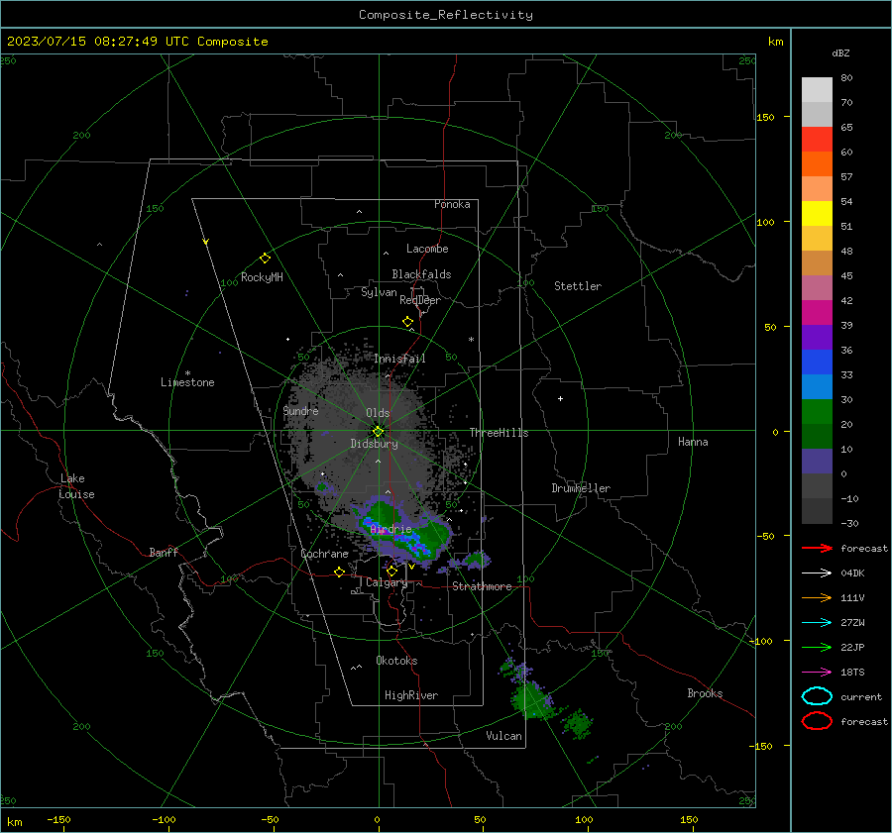Image resolution: width=892 pixels, height=833 pixels.
Task: Click the Olds town label
Action: [378, 413]
